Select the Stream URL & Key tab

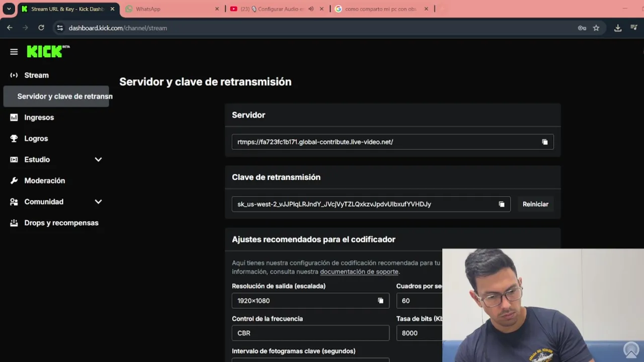click(x=67, y=9)
